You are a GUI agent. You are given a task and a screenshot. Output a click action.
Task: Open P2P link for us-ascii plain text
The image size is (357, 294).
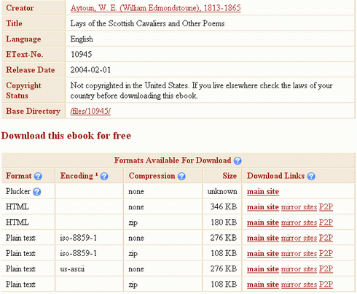coord(326,269)
